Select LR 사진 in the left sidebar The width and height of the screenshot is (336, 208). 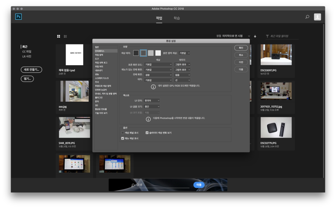click(x=27, y=56)
